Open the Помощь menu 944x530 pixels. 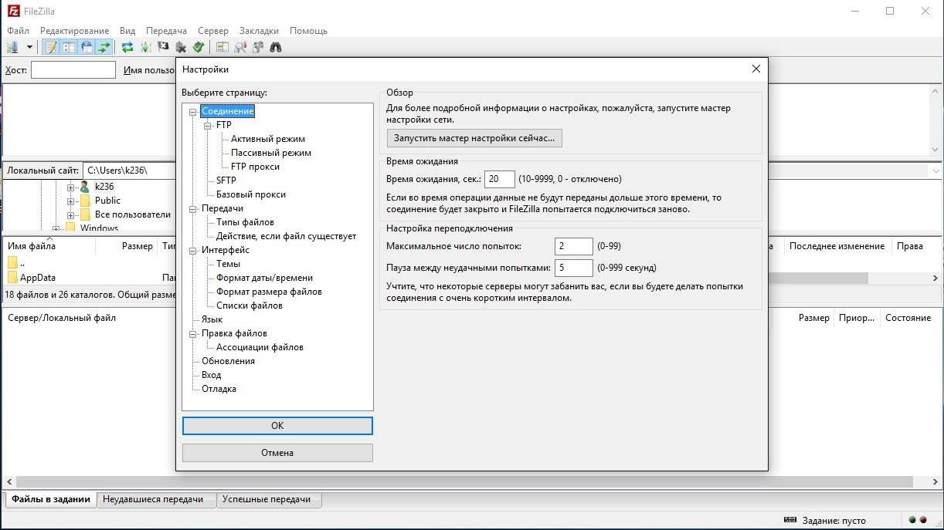coord(308,31)
